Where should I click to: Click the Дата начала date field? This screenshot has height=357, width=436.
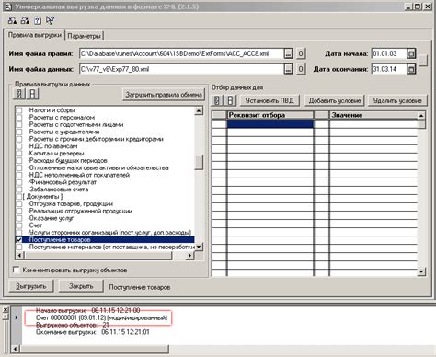coord(389,53)
